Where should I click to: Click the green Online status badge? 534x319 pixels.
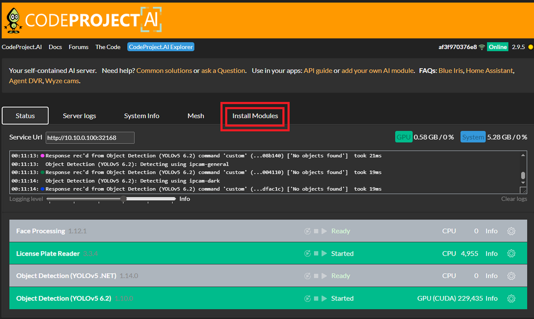(x=498, y=47)
